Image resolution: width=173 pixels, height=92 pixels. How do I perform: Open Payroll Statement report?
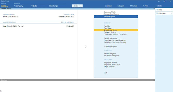110,38
